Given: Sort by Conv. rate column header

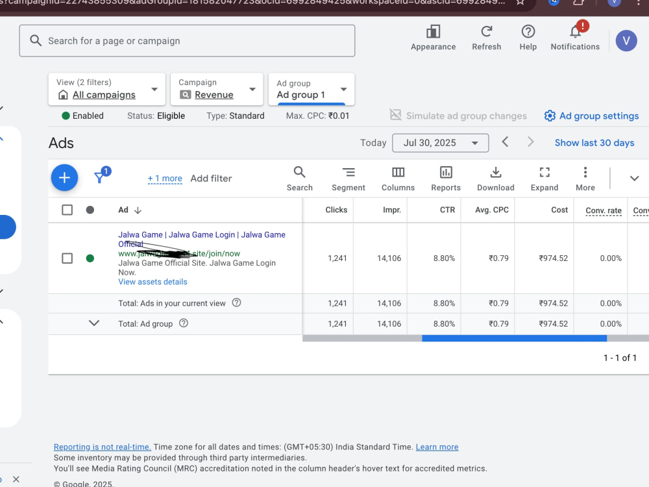Looking at the screenshot, I should (604, 211).
